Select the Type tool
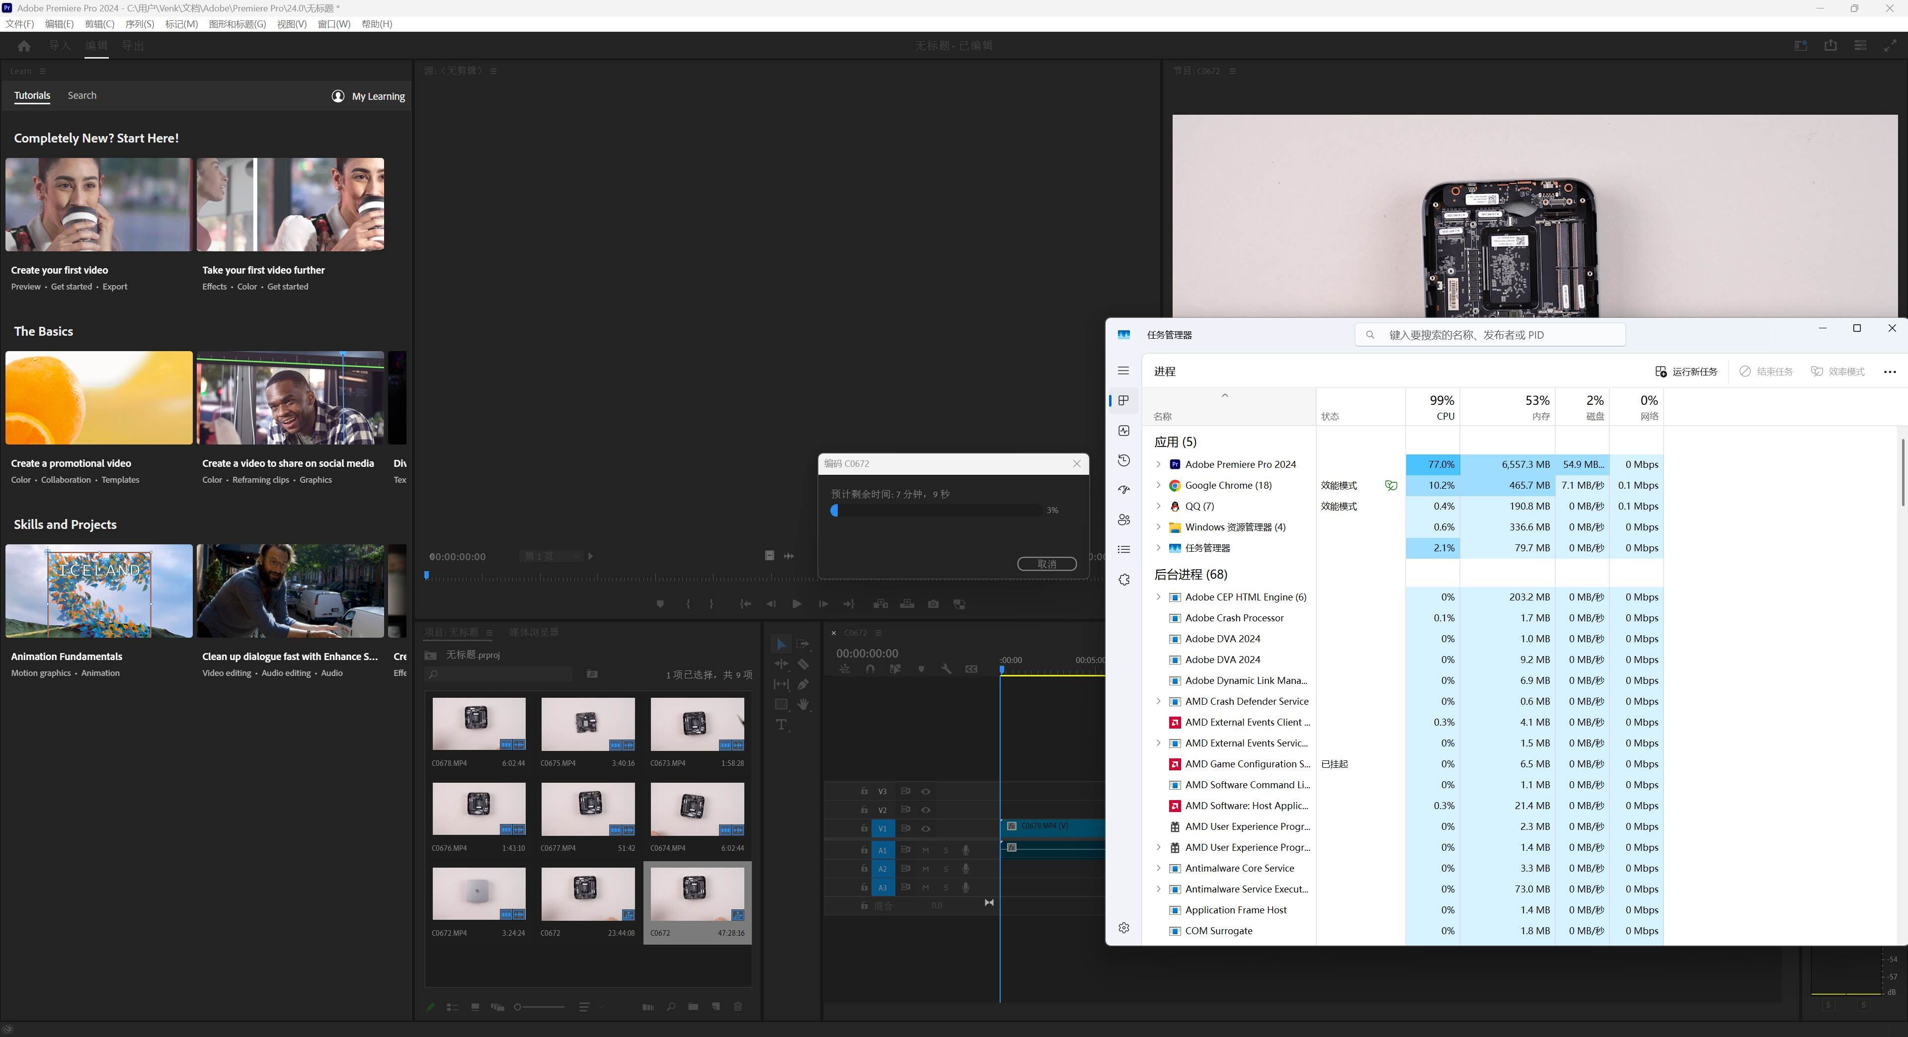 coord(781,725)
